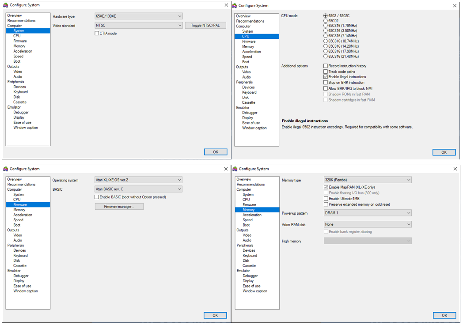Select Display in the Memory window tree
The image size is (463, 325).
coord(248,281)
